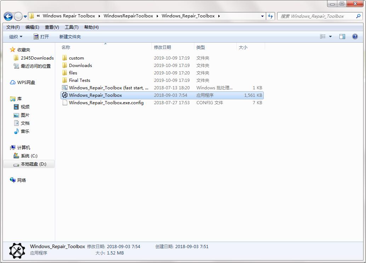Open the 查看(V) menu

point(52,27)
